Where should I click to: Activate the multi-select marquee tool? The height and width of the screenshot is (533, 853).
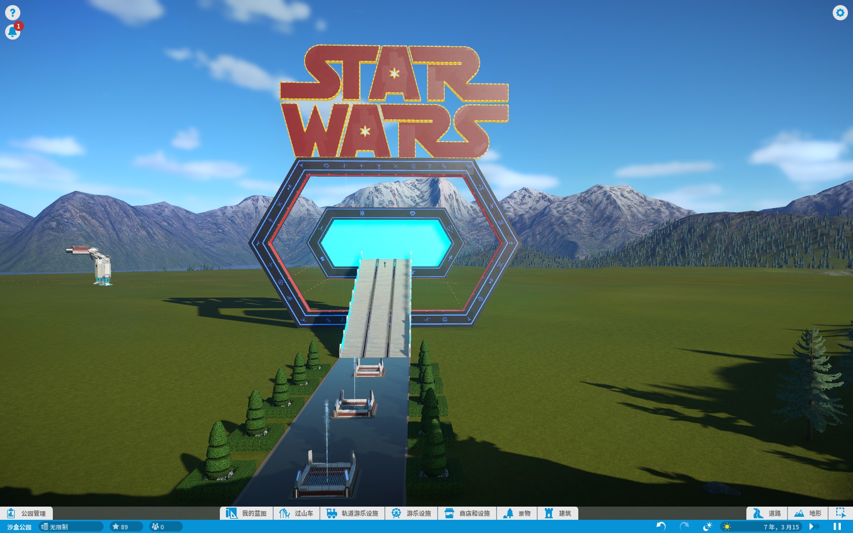(840, 513)
